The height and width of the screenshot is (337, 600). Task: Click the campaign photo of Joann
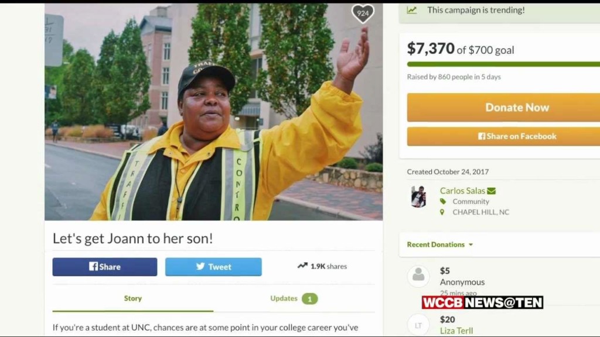(213, 112)
